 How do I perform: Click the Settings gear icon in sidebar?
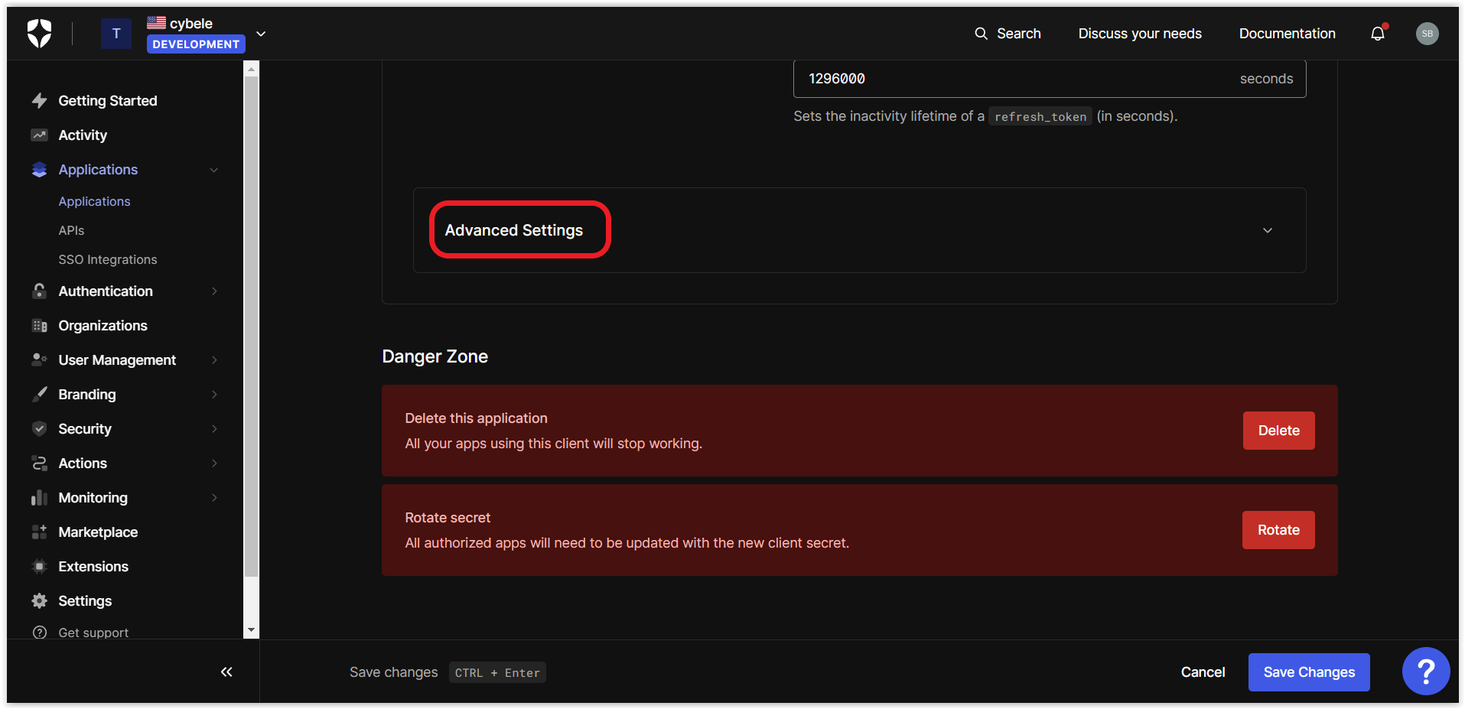pos(40,601)
